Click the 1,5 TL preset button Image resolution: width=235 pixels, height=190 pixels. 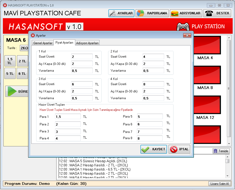pos(10,61)
